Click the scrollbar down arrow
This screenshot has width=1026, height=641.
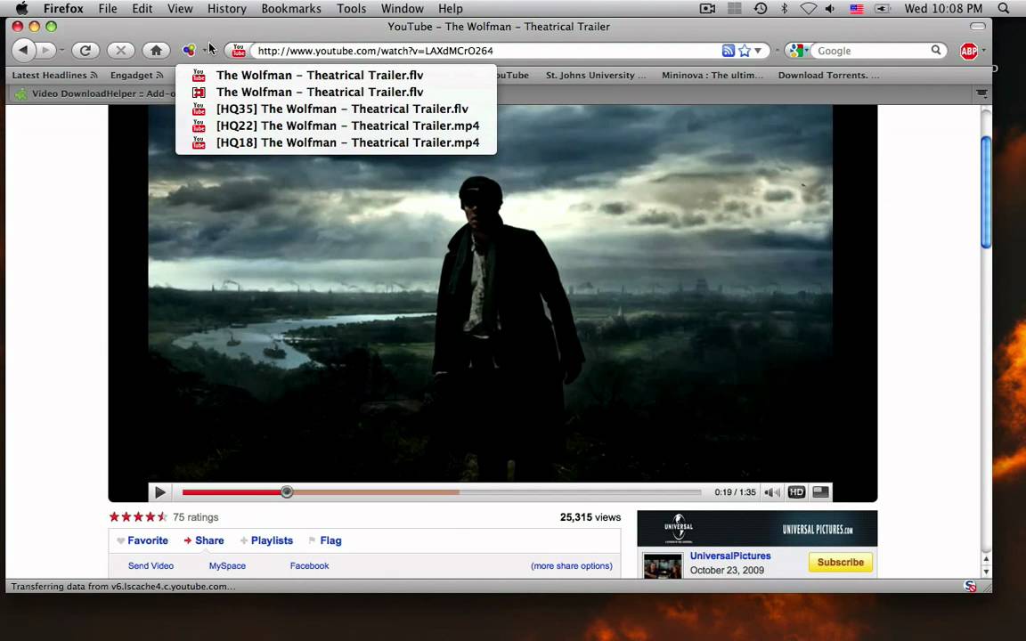click(x=986, y=572)
